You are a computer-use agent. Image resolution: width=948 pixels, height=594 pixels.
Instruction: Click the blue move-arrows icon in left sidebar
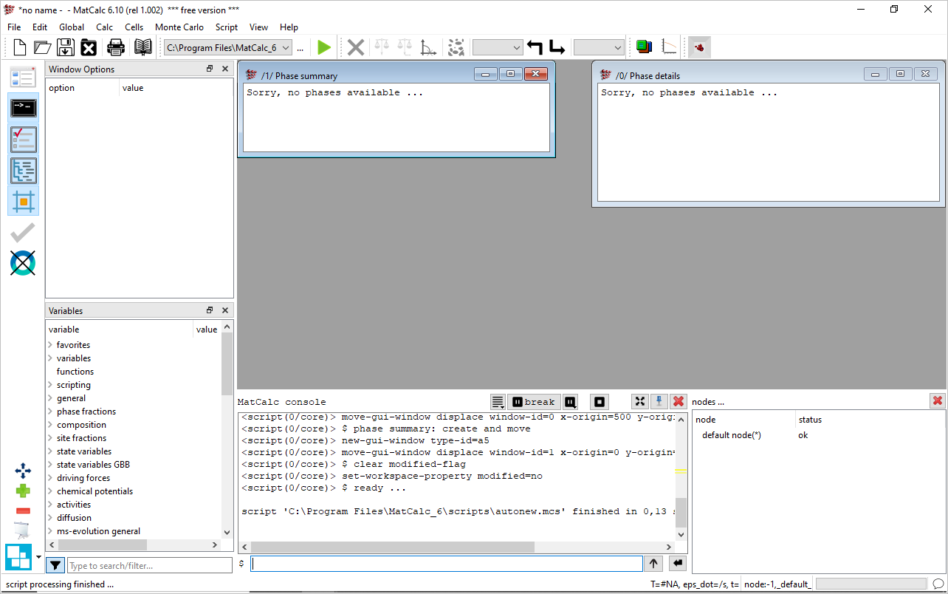point(23,471)
